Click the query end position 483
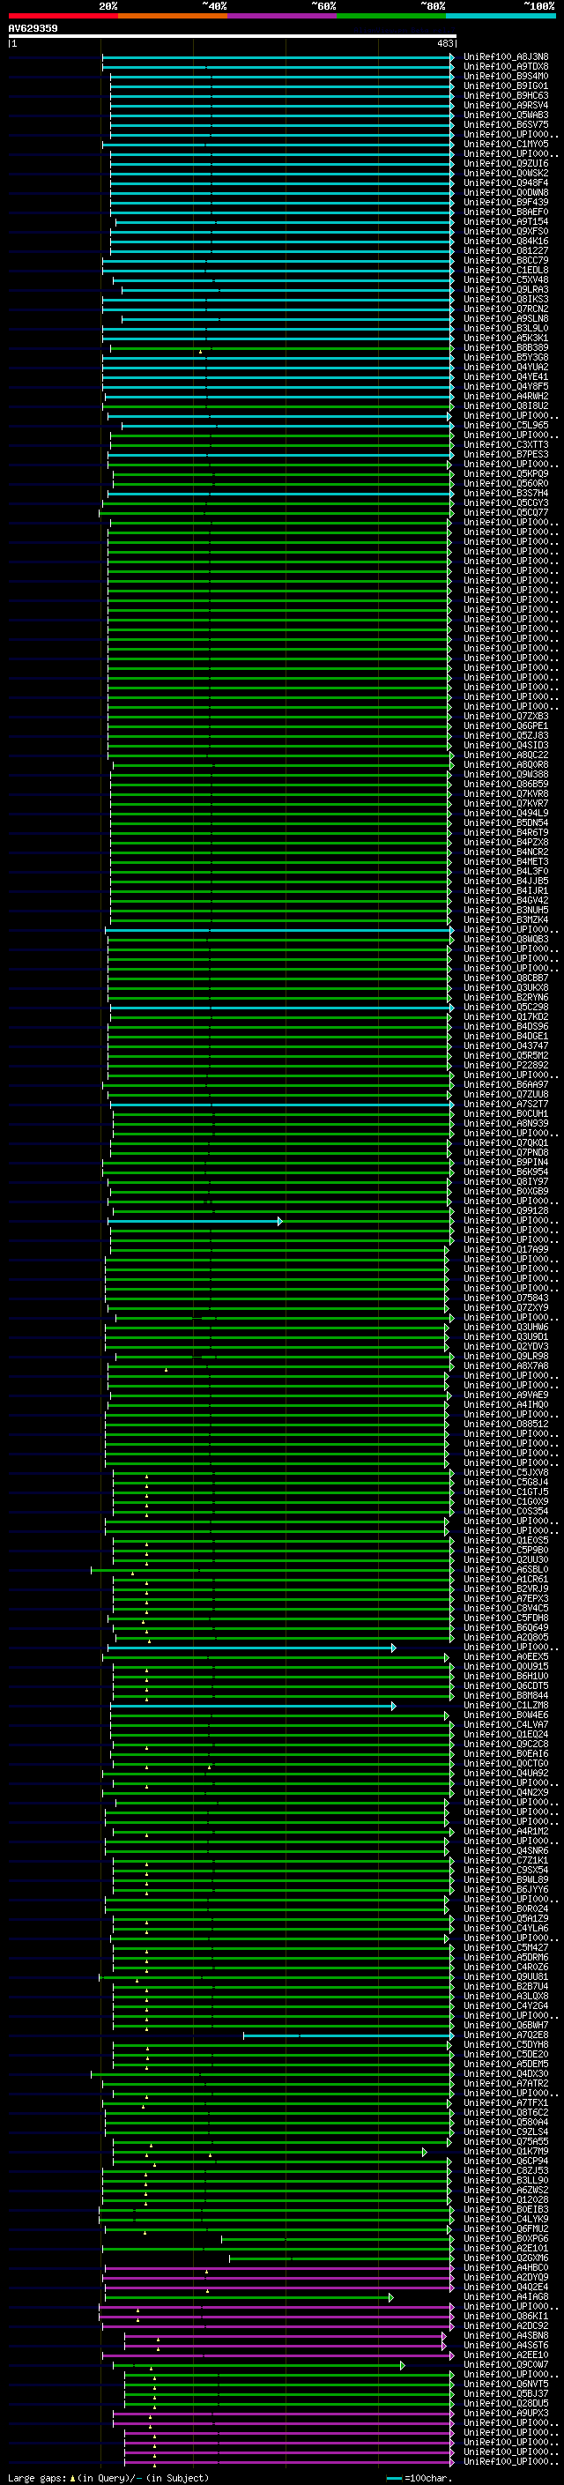The height and width of the screenshot is (2485, 564). 445,43
